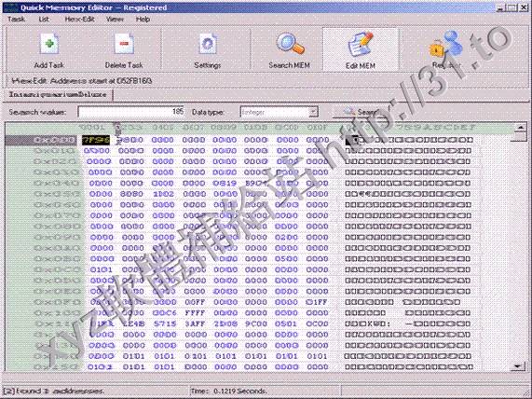Image resolution: width=532 pixels, height=399 pixels.
Task: Click hex value 0819 in row 0x040
Action: pos(225,183)
